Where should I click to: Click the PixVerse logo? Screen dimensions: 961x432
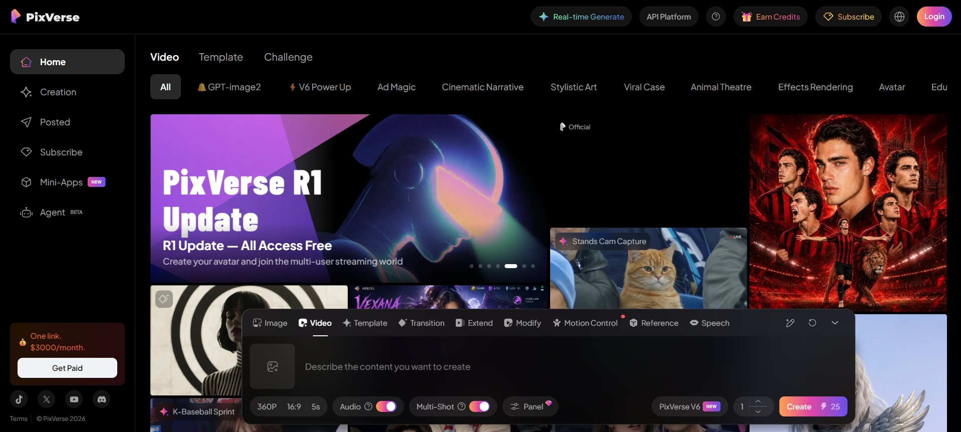(x=45, y=17)
